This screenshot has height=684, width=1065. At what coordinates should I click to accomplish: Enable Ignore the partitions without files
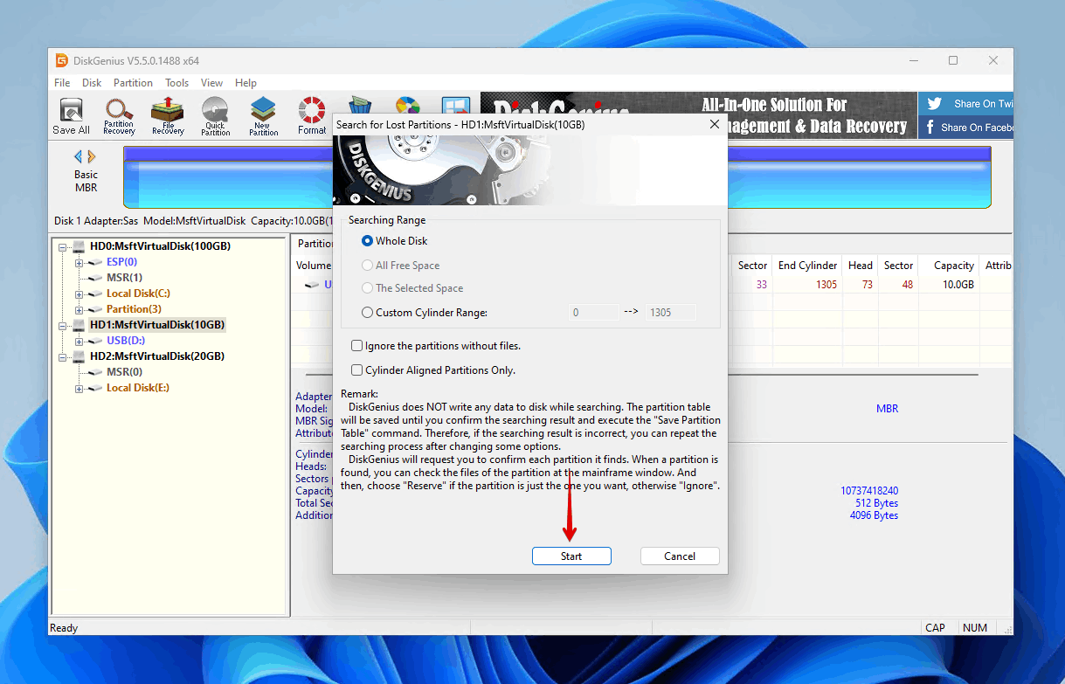pyautogui.click(x=356, y=346)
